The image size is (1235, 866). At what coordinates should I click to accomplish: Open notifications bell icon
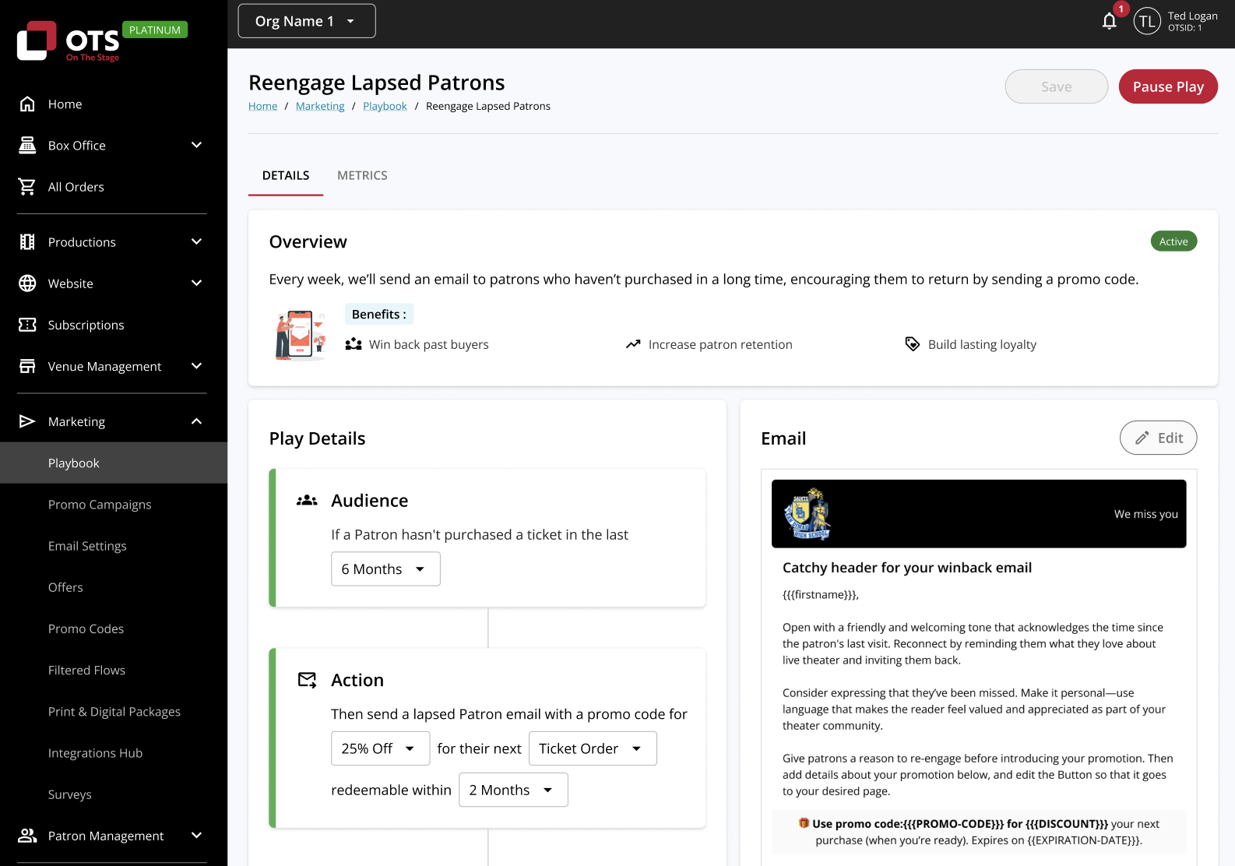point(1110,21)
